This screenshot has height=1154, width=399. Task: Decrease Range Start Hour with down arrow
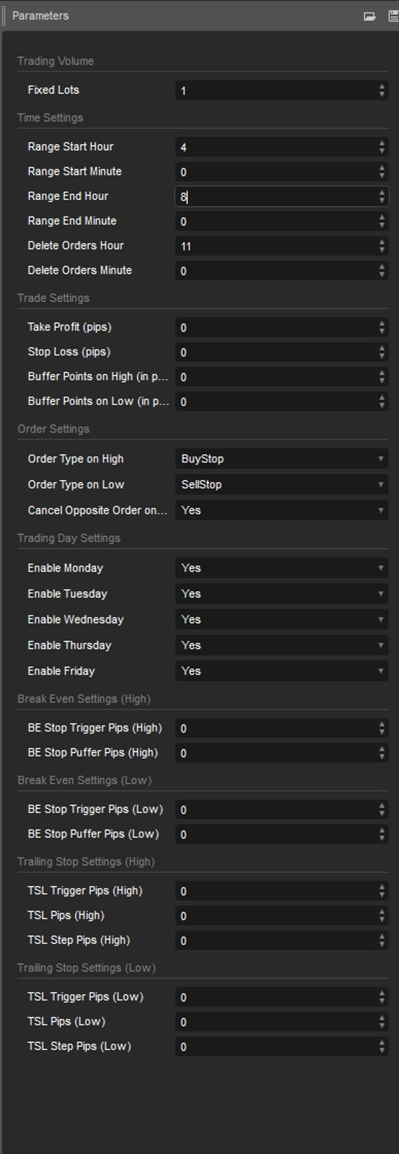[382, 151]
